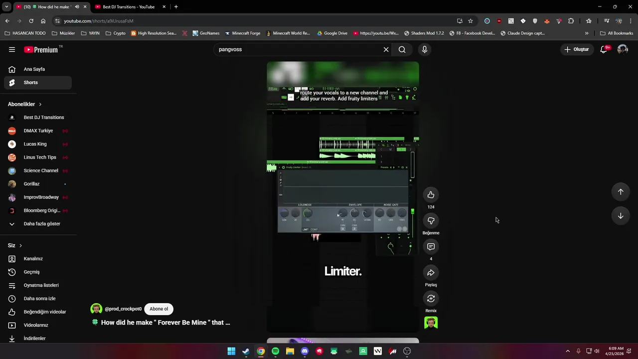Open Geçmiş history page

38,272
